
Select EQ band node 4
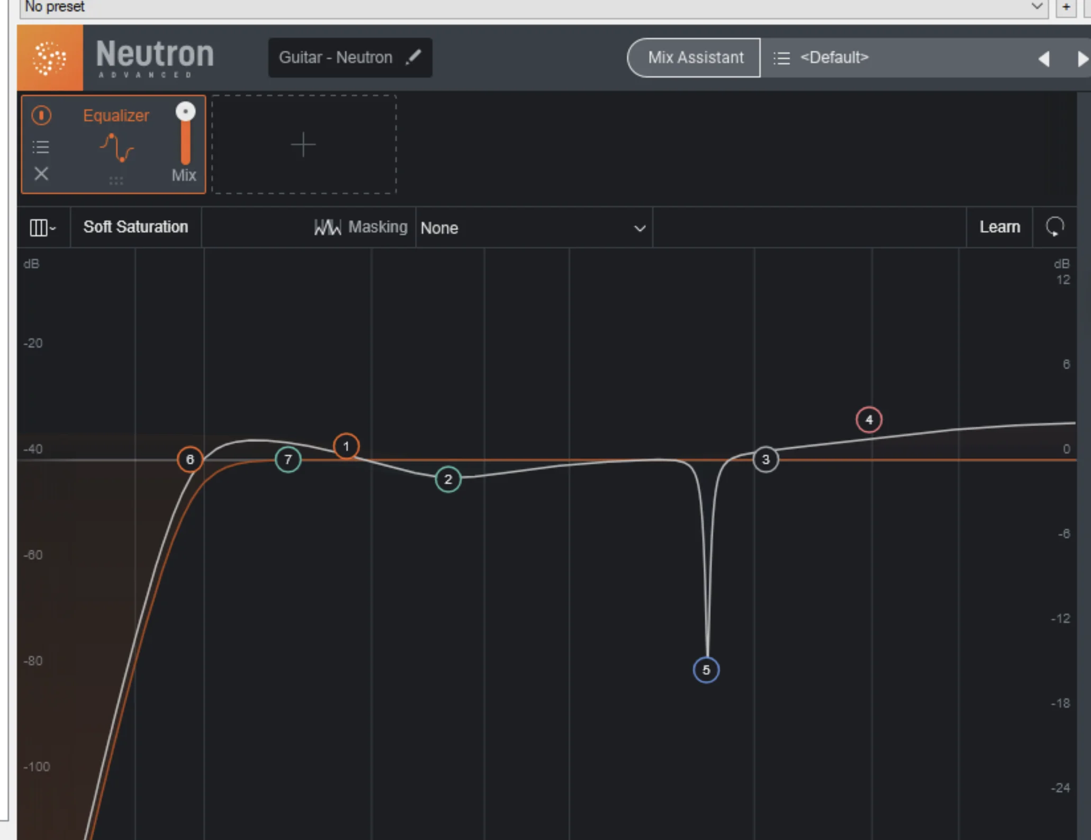pyautogui.click(x=869, y=420)
